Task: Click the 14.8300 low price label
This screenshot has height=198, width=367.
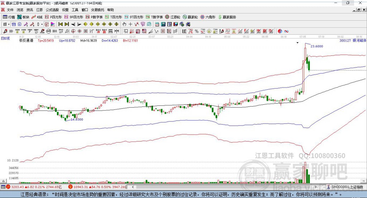Action: [x=77, y=119]
